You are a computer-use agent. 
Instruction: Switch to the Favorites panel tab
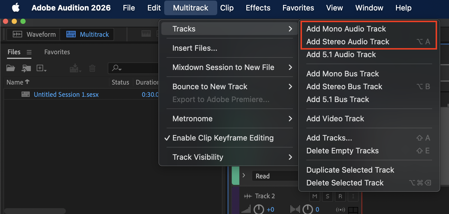click(x=57, y=52)
